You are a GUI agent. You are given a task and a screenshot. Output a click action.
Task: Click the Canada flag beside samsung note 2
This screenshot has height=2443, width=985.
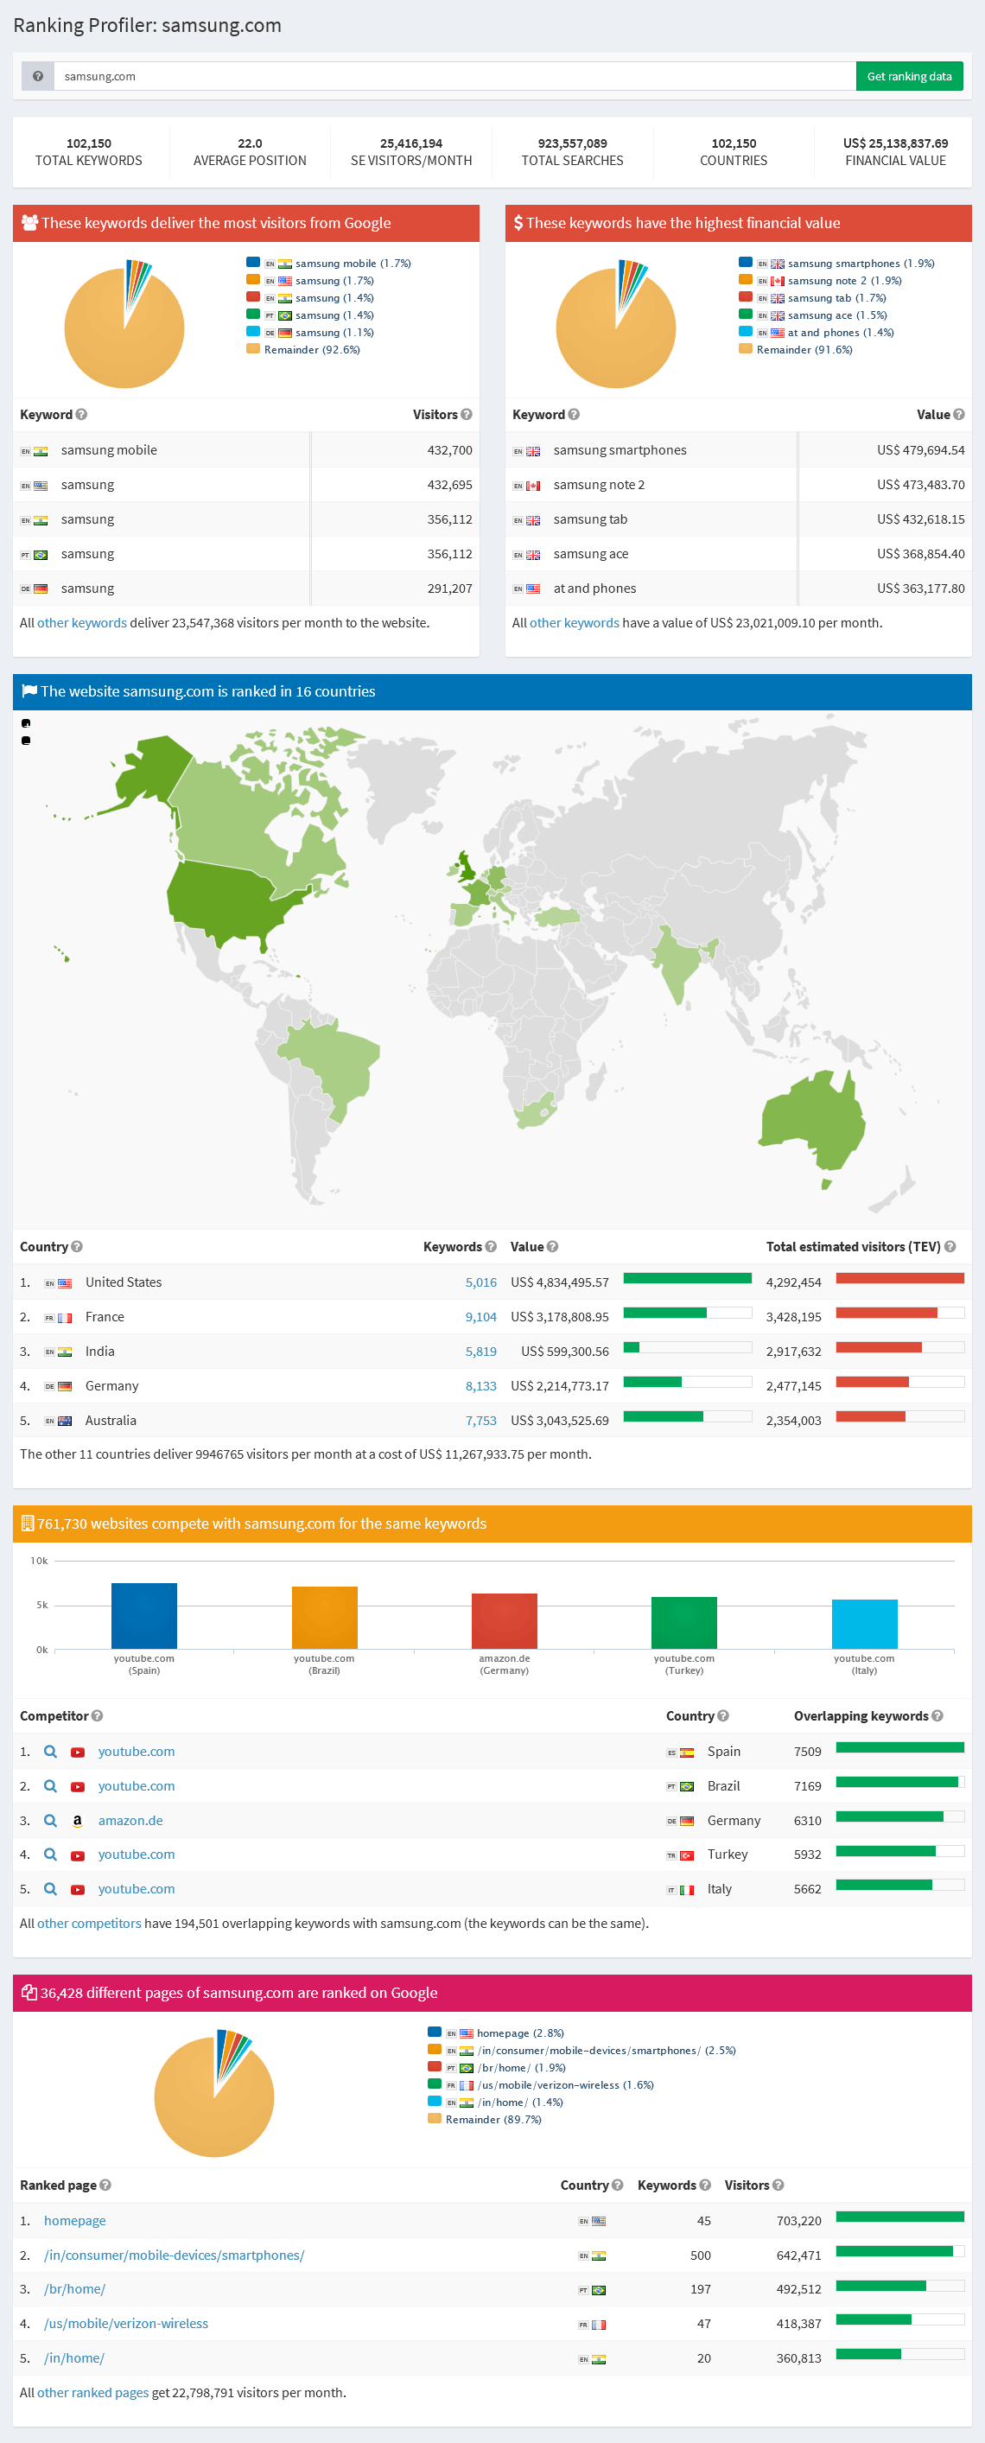point(533,486)
